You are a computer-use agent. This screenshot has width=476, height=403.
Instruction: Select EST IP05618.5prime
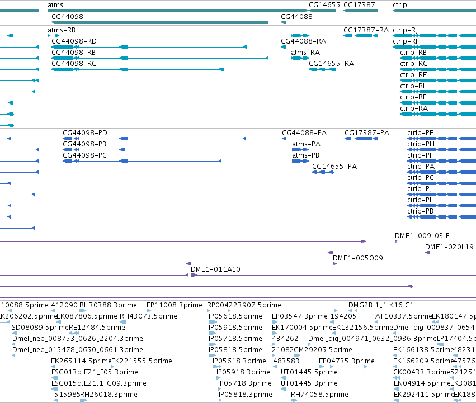(213, 322)
